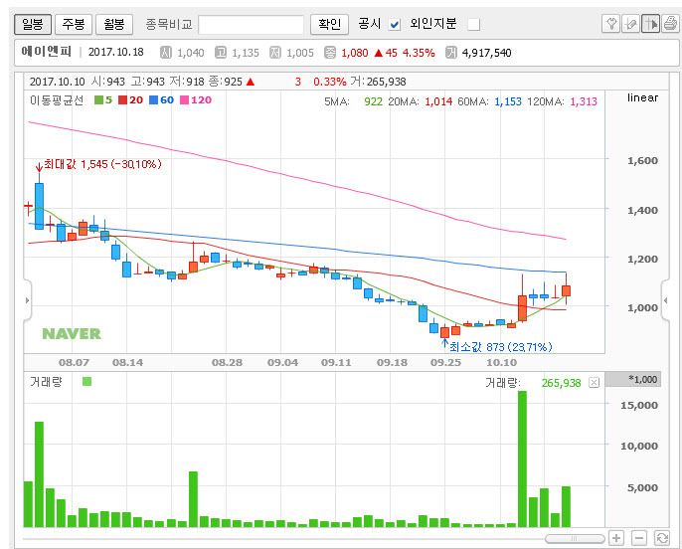Click the 60MA value 1,153
Screen dimensions: 682x549
coord(508,101)
